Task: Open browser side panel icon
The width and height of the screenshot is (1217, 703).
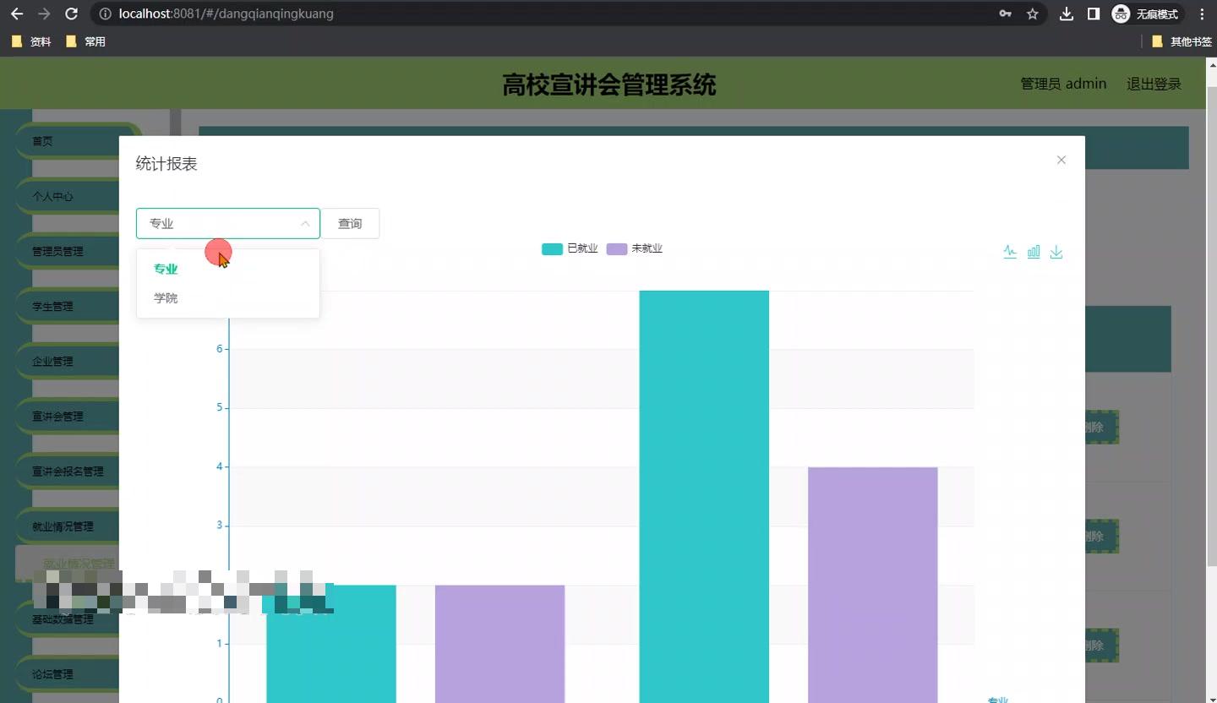Action: tap(1093, 14)
